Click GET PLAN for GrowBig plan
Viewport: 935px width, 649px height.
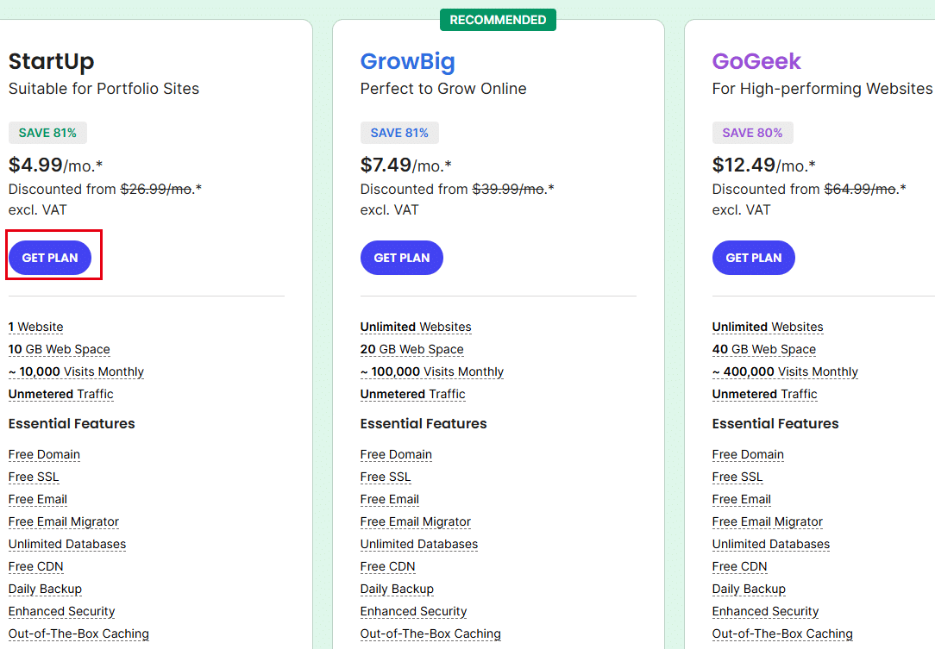402,258
